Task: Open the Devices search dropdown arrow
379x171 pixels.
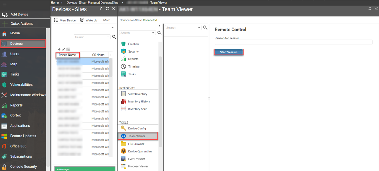Action: pyautogui.click(x=108, y=37)
